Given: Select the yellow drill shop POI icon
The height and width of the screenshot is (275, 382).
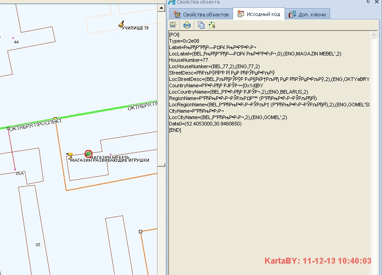Looking at the screenshot, I should 69,156.
